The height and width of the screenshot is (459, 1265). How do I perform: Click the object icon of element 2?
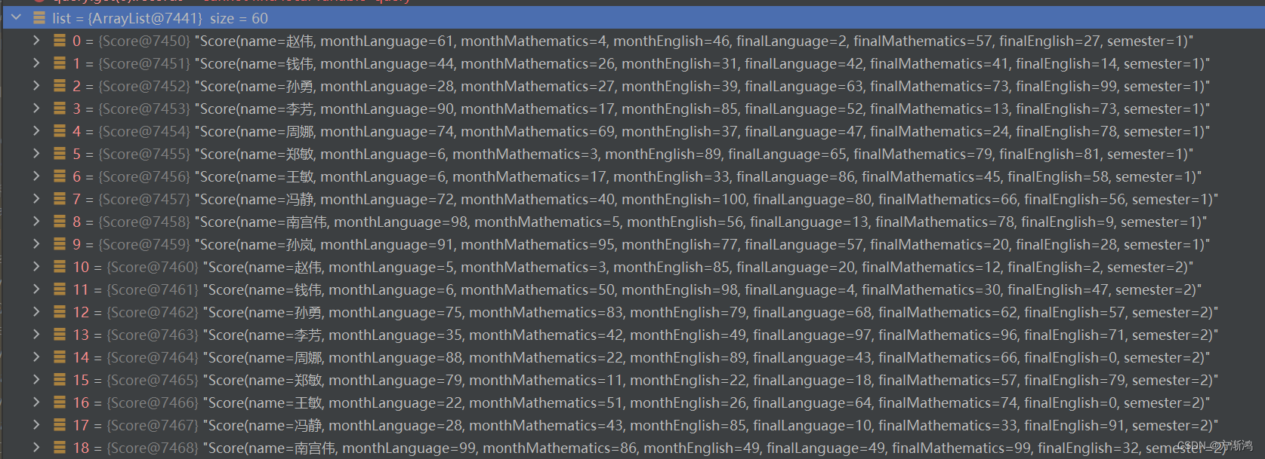(x=60, y=86)
